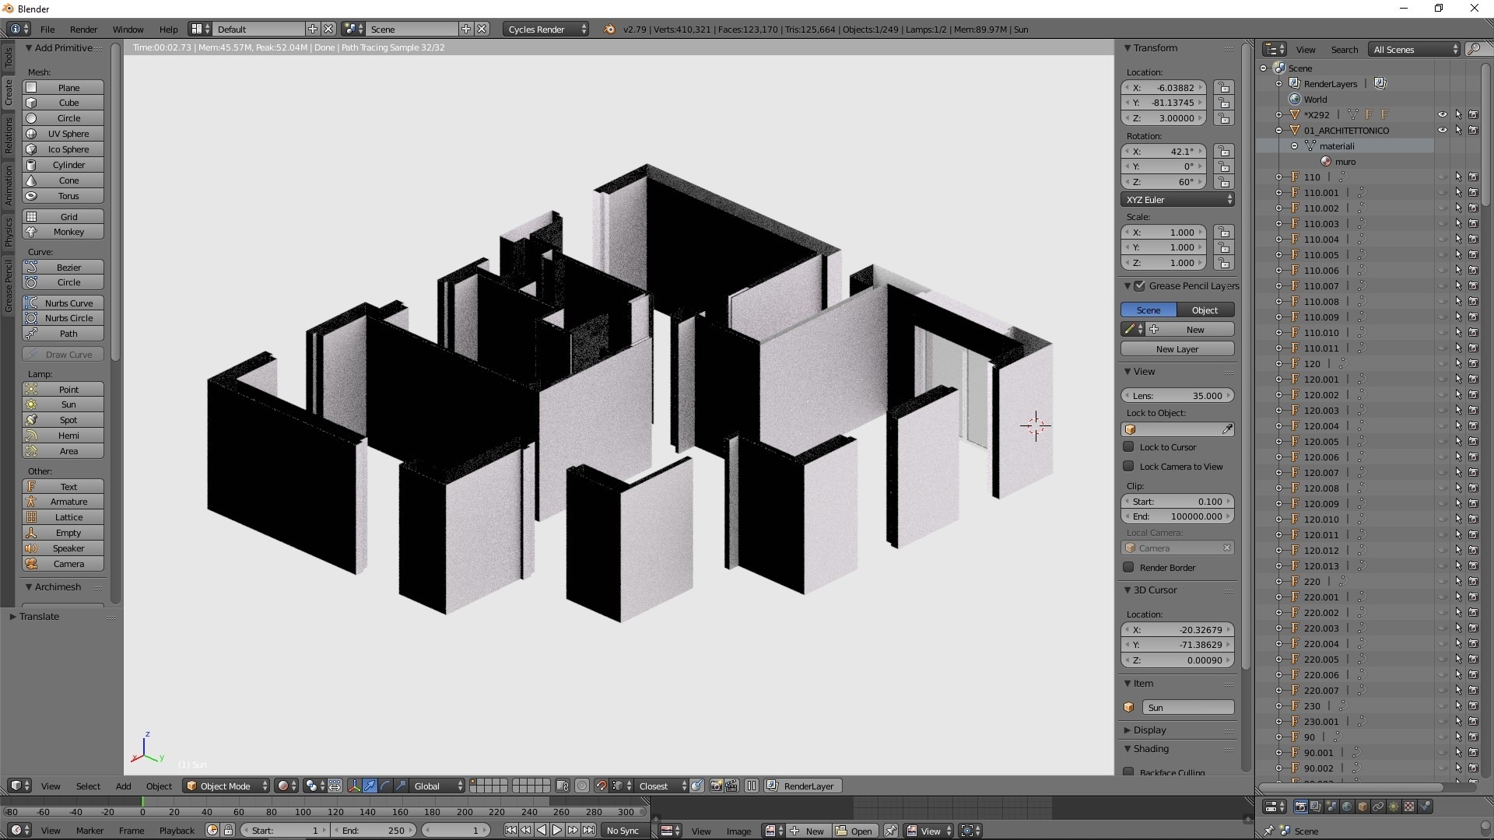
Task: Open the Constraints properties chain tab icon
Action: (1378, 807)
